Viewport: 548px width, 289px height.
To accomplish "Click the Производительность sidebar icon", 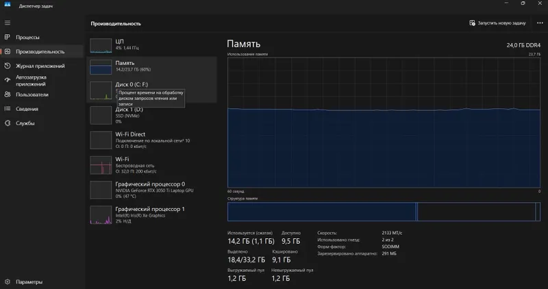I will pyautogui.click(x=8, y=51).
